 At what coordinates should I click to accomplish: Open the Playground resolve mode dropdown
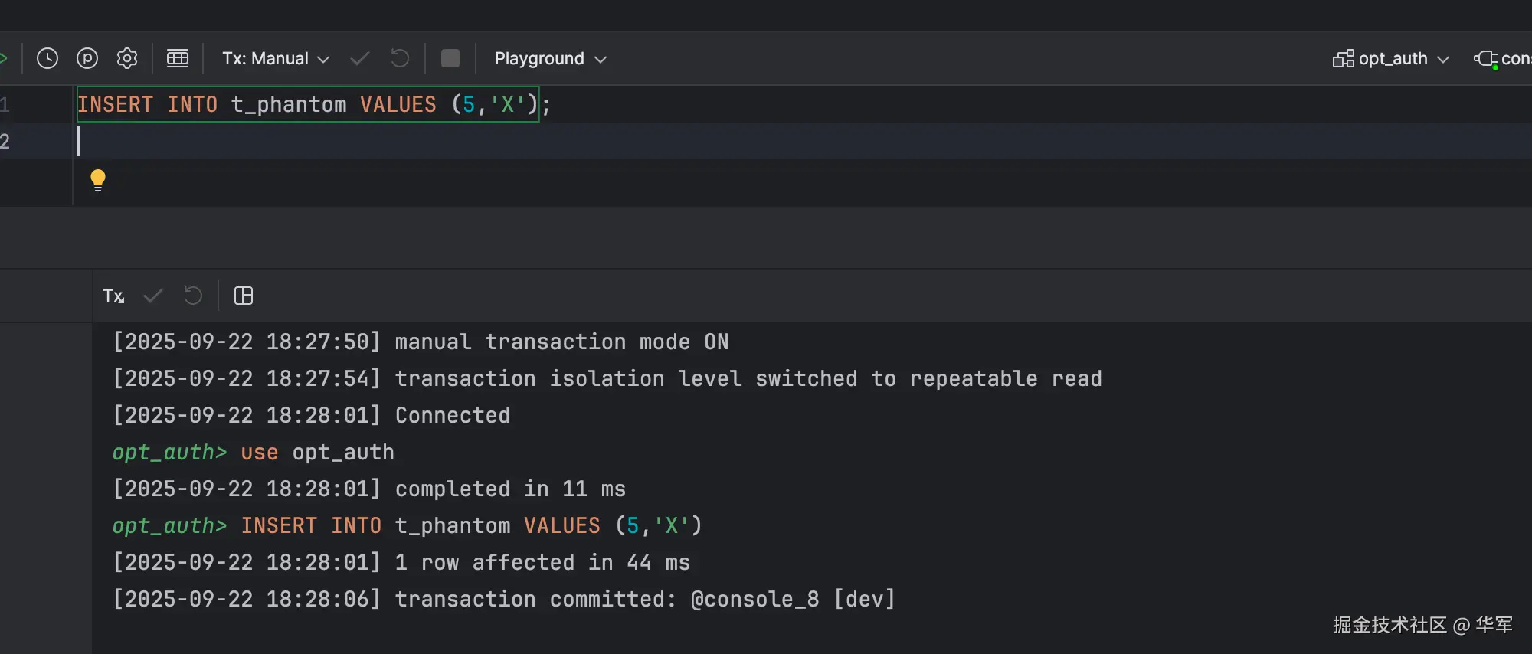pyautogui.click(x=550, y=59)
